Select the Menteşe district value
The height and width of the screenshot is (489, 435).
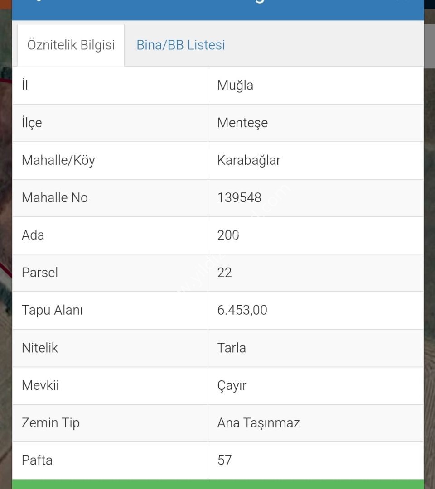click(242, 123)
